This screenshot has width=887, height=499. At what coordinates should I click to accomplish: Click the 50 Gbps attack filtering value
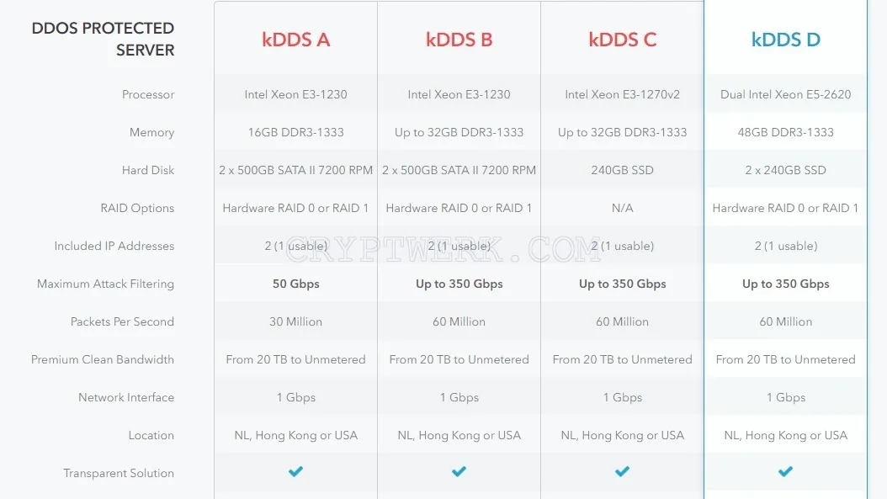point(296,284)
